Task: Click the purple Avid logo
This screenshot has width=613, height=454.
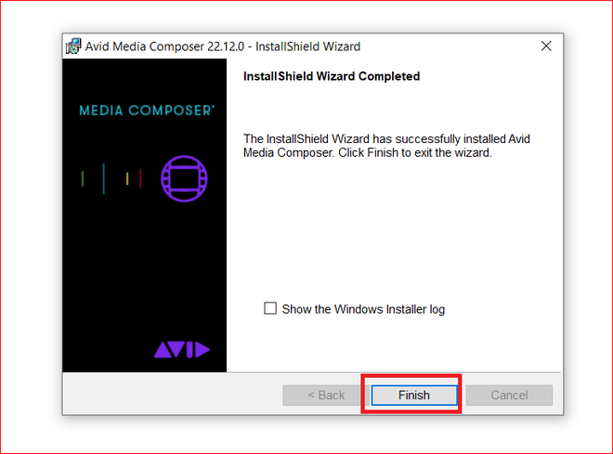Action: click(182, 349)
